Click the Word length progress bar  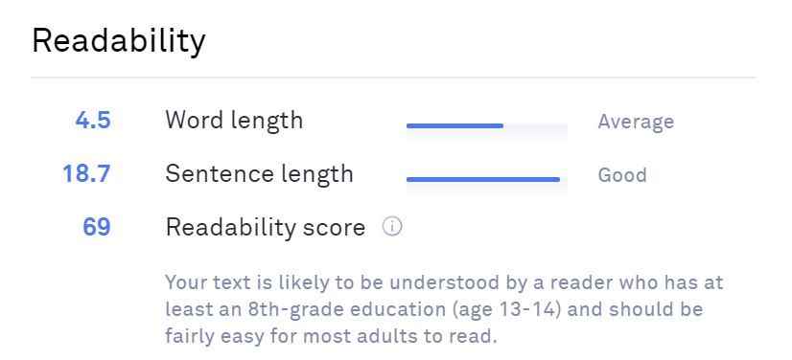(487, 125)
